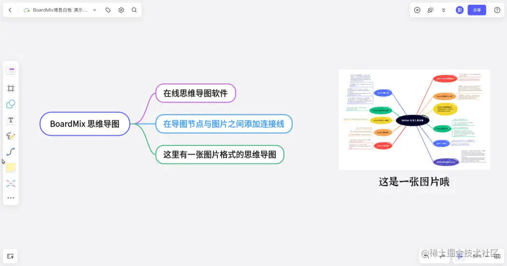Select the Frame tool in left toolbar
The height and width of the screenshot is (266, 507).
coord(11,88)
